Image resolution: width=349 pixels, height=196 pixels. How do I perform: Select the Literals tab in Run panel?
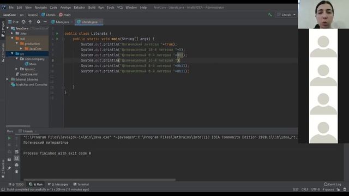click(x=27, y=131)
